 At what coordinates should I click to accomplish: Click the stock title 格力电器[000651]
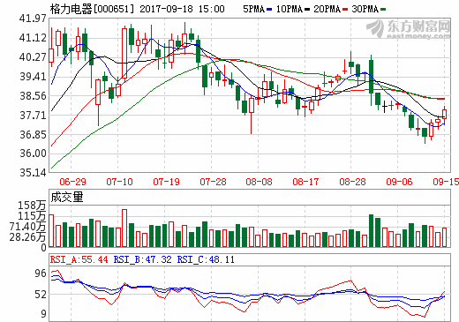click(92, 9)
